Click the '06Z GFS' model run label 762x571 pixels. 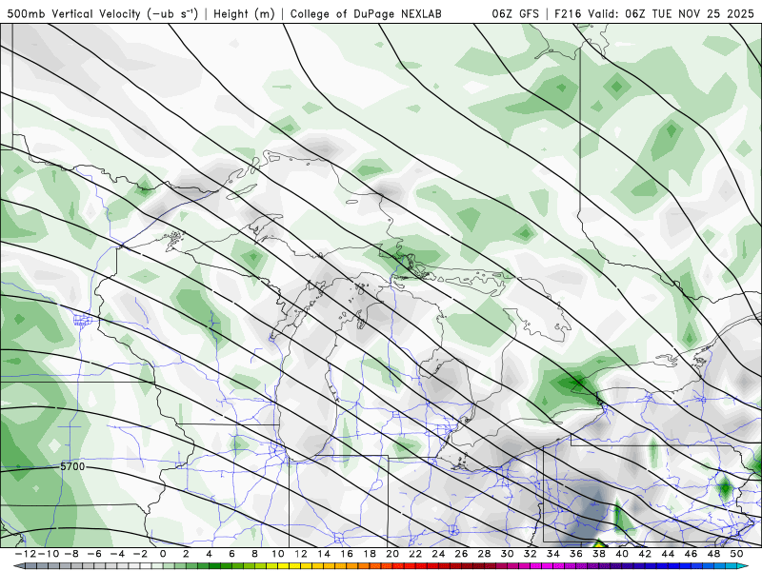coord(515,13)
